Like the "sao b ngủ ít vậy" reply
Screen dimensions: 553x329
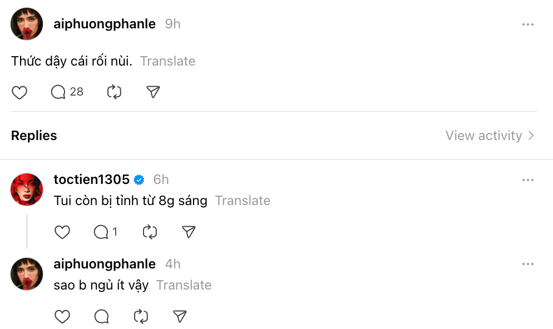coord(62,317)
